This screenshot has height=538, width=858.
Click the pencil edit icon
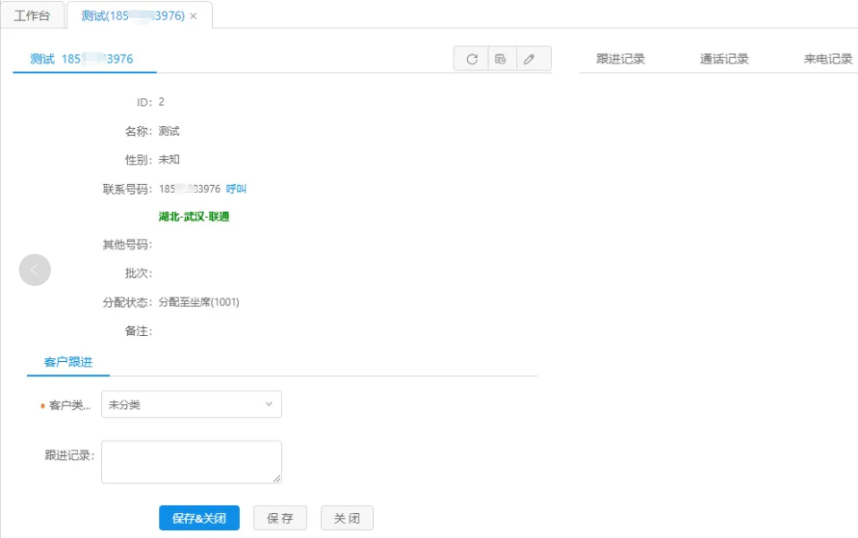(x=529, y=59)
